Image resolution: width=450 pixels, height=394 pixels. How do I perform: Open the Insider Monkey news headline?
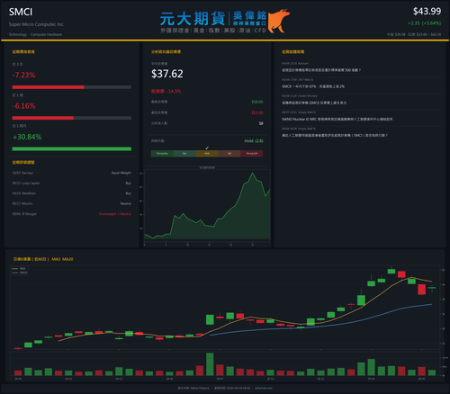pyautogui.click(x=314, y=103)
